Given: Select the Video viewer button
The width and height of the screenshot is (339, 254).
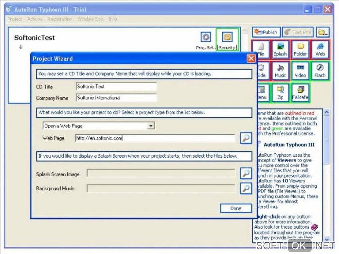Looking at the screenshot, I should [x=300, y=71].
